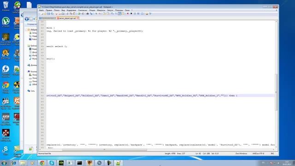Open the Вид menu
This screenshot has width=295, height=166.
tap(63, 10)
